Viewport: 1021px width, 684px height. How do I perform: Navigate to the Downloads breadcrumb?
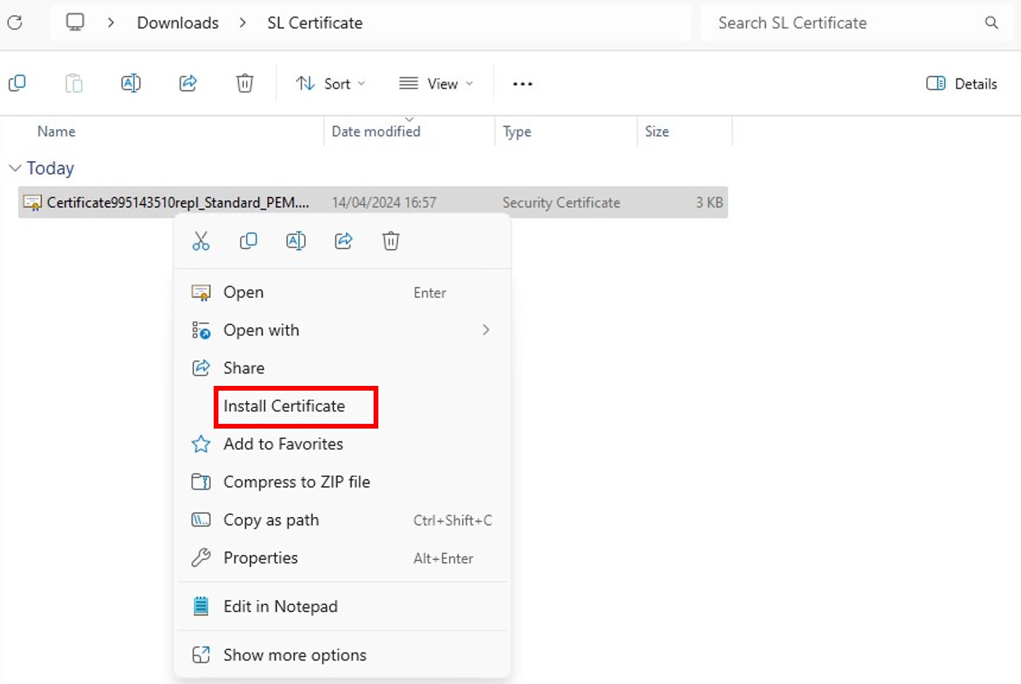[x=177, y=22]
